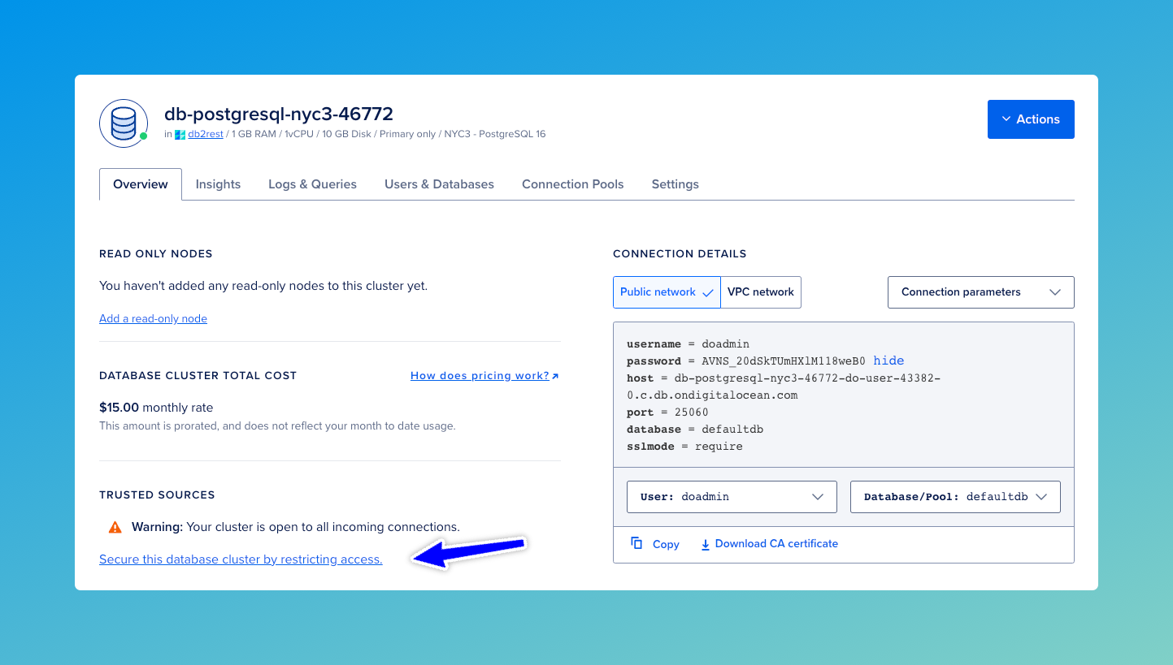The height and width of the screenshot is (665, 1173).
Task: Click the checkmark inside Public network
Action: tap(706, 291)
